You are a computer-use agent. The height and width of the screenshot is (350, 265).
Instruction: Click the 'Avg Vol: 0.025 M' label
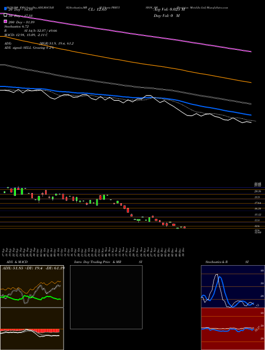coord(169,10)
